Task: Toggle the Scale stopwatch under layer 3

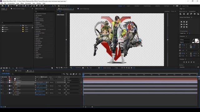Action: coord(13,84)
